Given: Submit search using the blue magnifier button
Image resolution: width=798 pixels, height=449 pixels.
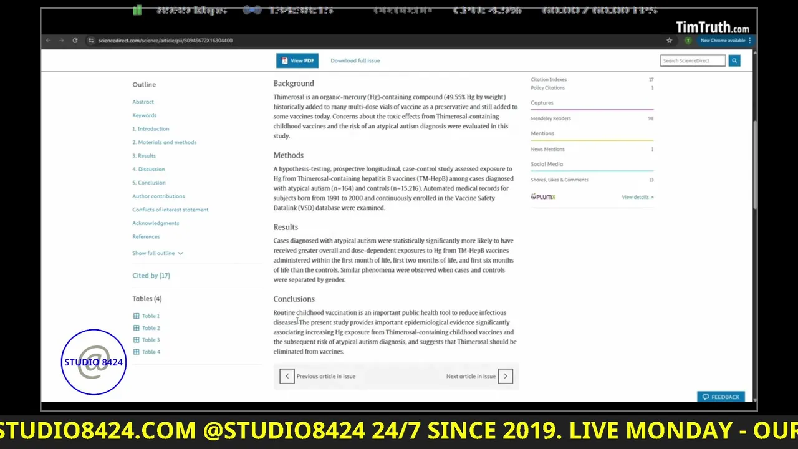Looking at the screenshot, I should 734,60.
